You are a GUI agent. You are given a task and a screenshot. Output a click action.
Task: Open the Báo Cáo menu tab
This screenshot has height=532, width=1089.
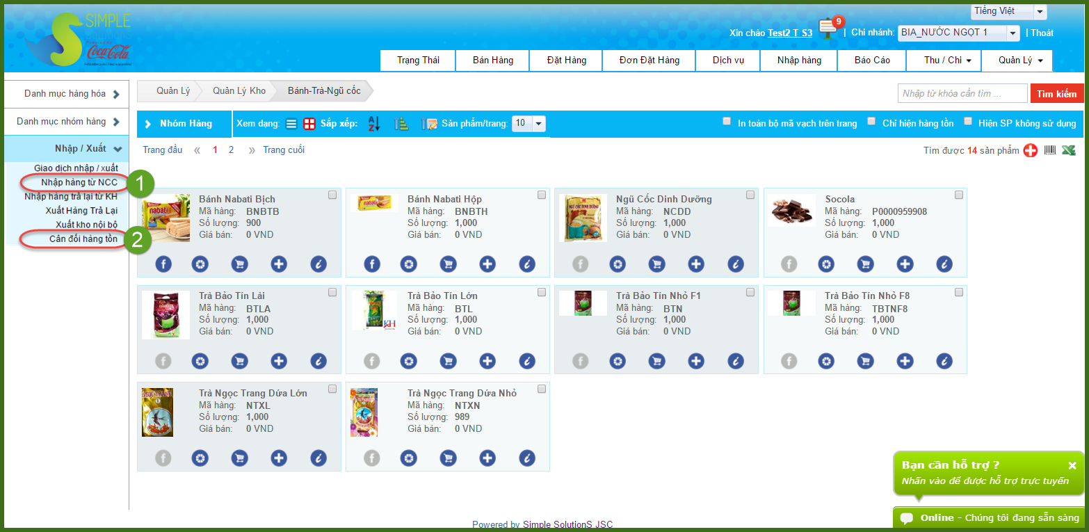point(872,61)
